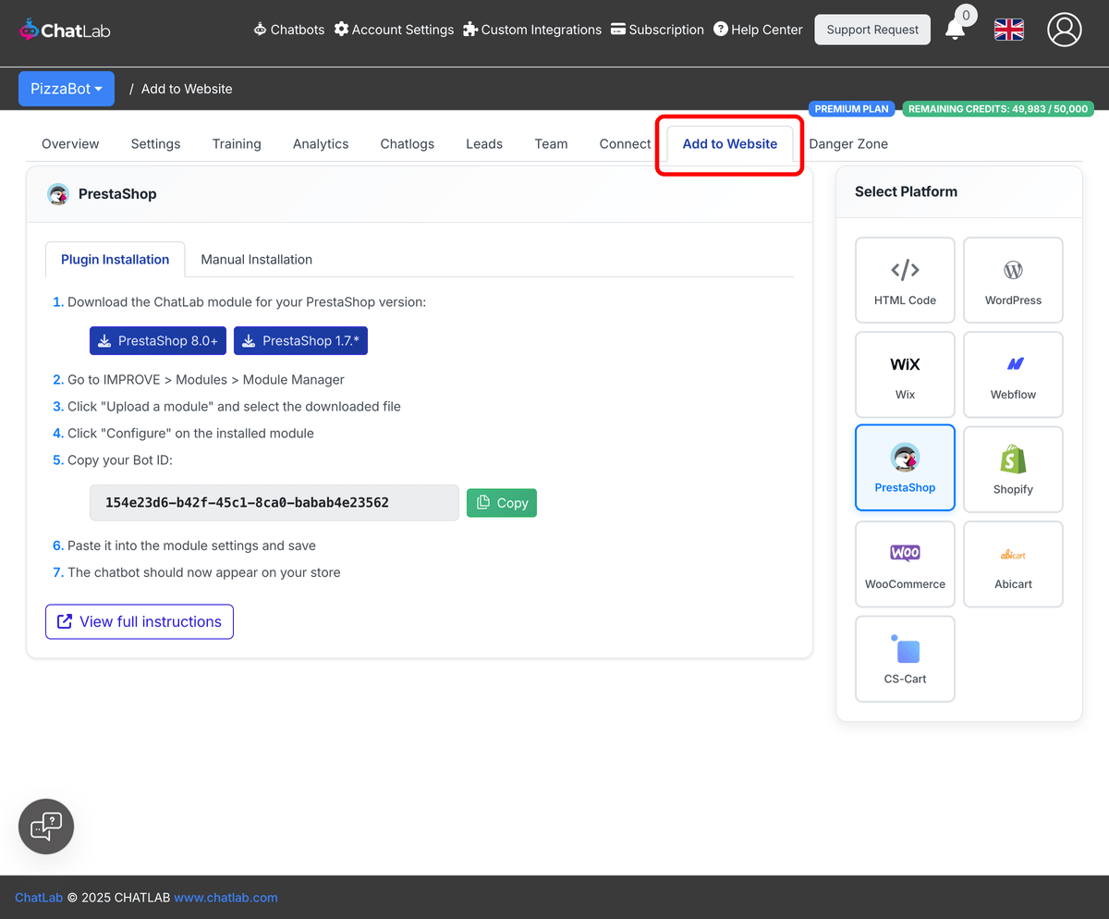1109x919 pixels.
Task: Choose Shopify as the platform
Action: pyautogui.click(x=1013, y=469)
